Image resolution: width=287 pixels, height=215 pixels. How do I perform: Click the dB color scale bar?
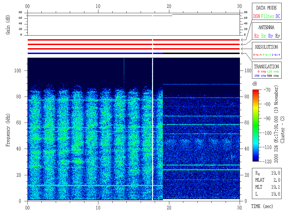click(255, 125)
